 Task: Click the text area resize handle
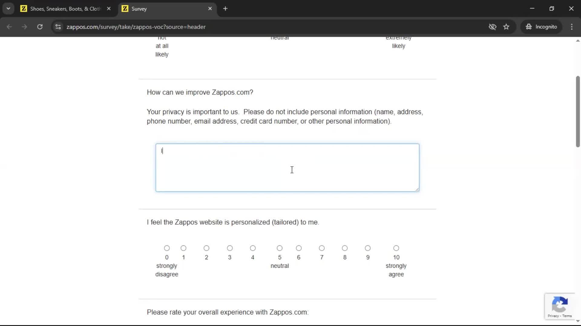pos(417,189)
